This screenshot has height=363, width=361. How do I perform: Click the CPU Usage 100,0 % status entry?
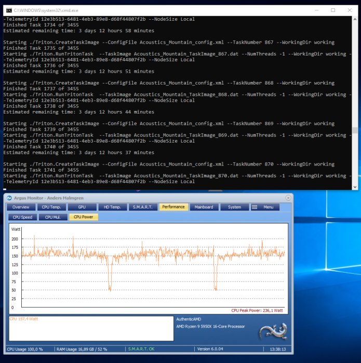click(x=25, y=349)
